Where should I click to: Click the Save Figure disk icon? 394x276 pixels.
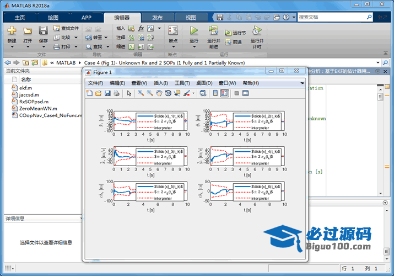(x=107, y=93)
